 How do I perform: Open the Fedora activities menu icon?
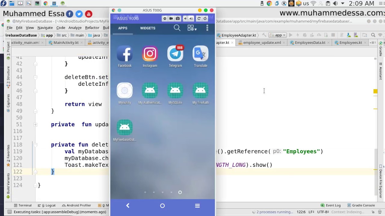coord(3,3)
